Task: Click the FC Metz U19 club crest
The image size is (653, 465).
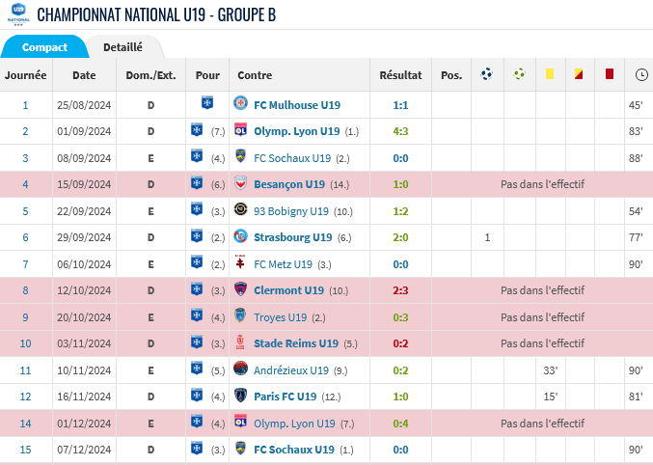Action: tap(240, 262)
